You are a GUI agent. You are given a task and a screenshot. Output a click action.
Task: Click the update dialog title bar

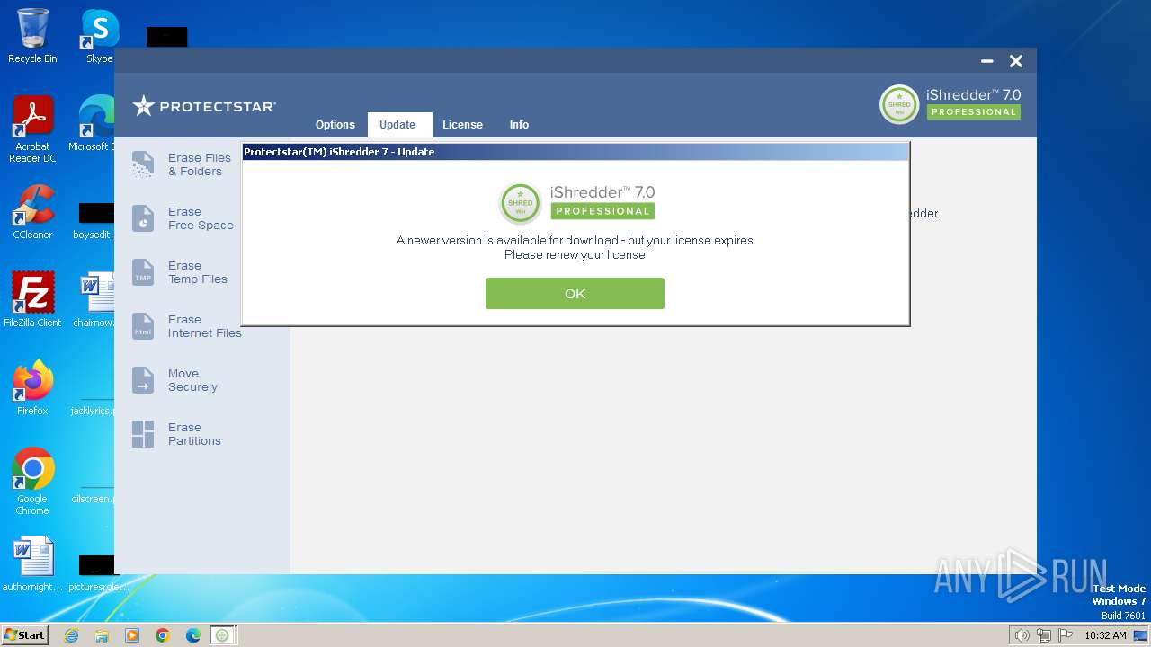(575, 152)
